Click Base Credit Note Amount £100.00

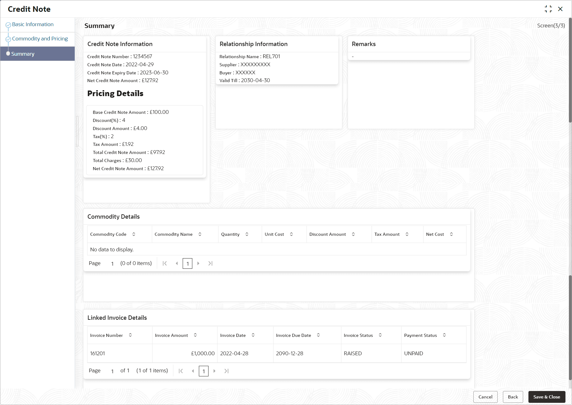click(x=159, y=112)
